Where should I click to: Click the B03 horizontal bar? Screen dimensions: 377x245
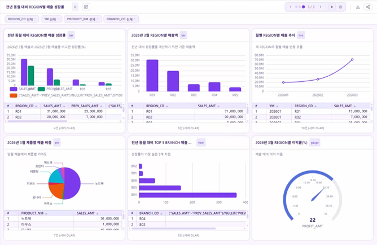[160, 188]
